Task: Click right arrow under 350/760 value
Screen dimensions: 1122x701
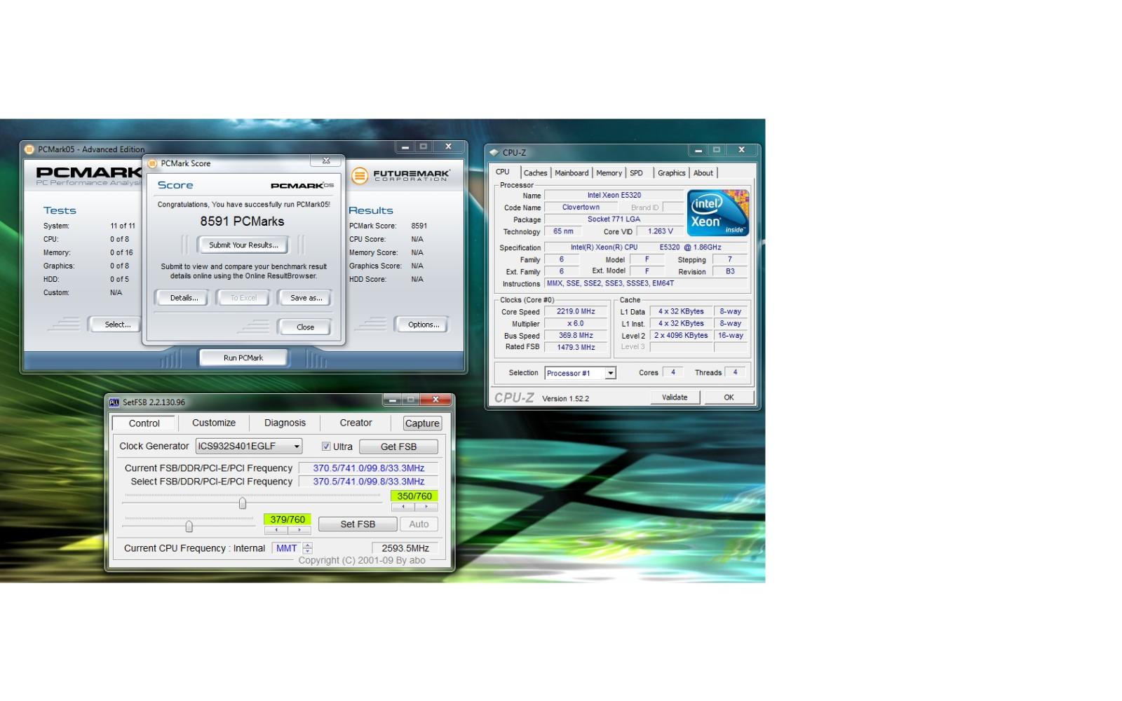Action: click(426, 506)
